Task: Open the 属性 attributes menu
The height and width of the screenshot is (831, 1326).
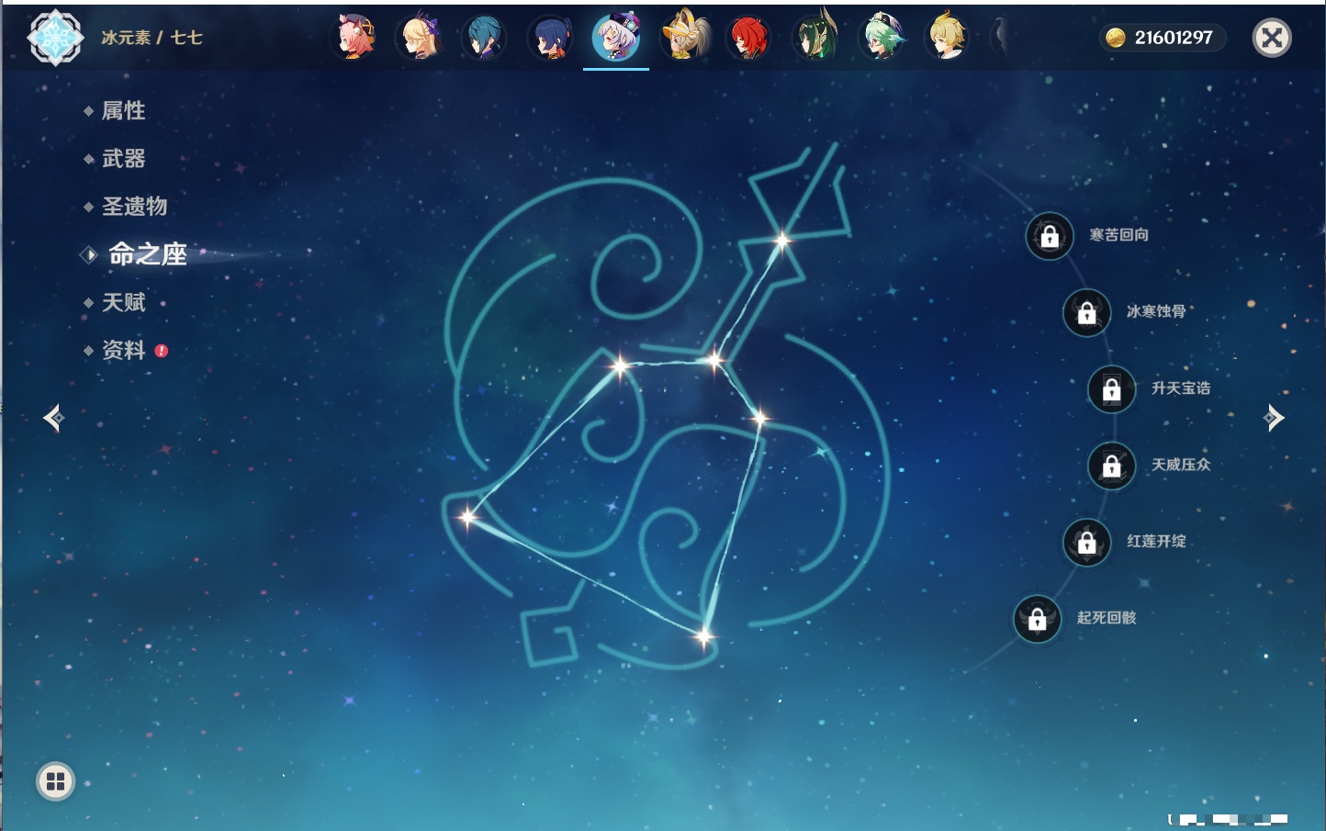Action: [x=123, y=111]
